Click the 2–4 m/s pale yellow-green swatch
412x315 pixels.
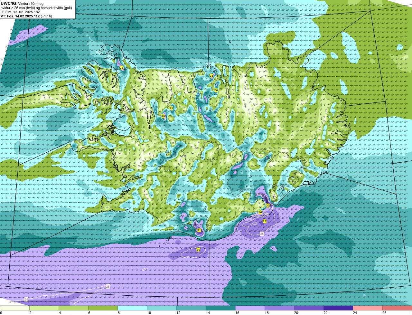click(x=44, y=308)
